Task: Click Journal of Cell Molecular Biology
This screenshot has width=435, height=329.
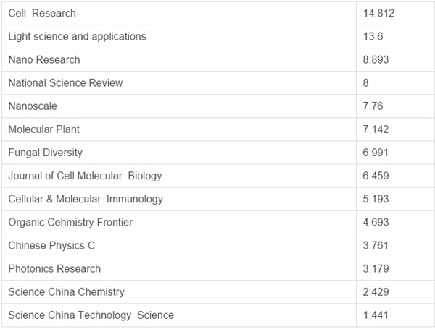Action: 85,176
